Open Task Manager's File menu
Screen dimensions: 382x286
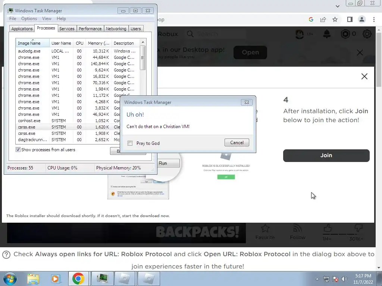[13, 19]
